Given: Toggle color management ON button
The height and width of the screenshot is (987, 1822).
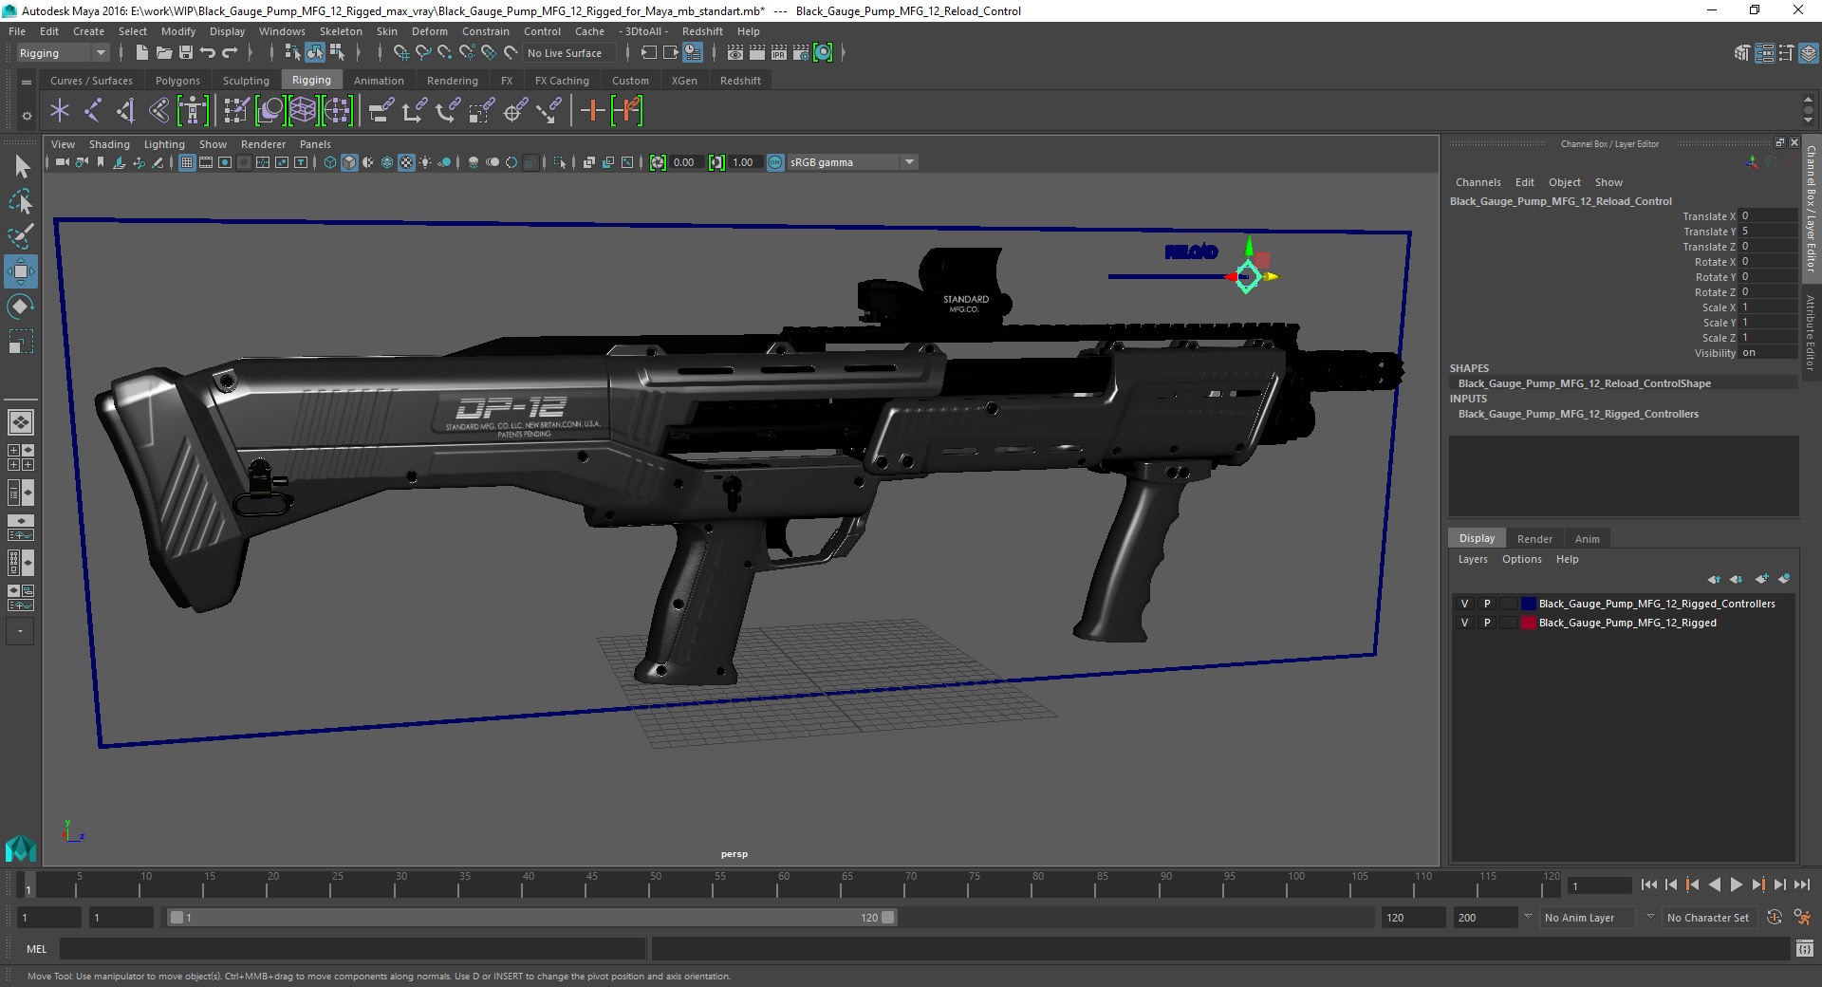Looking at the screenshot, I should (775, 162).
